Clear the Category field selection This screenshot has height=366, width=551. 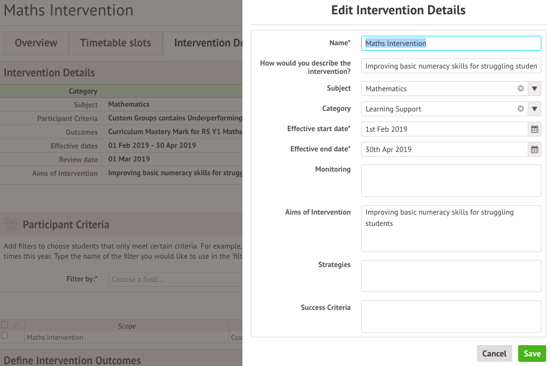click(x=521, y=109)
